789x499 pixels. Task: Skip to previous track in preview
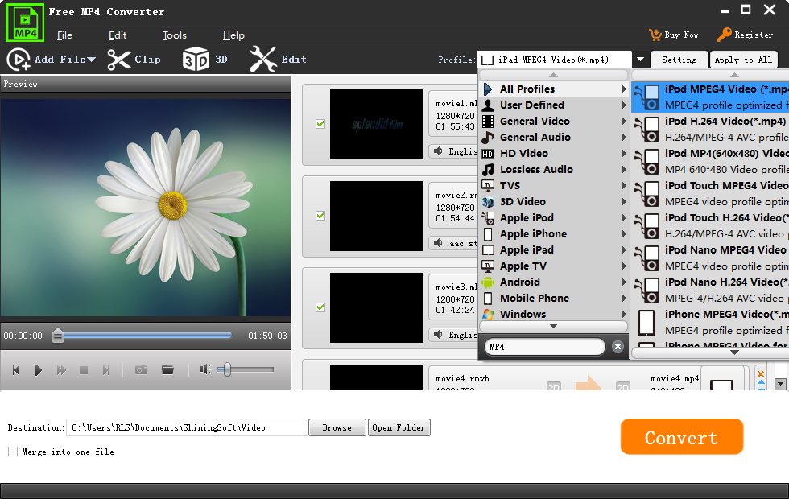point(16,370)
